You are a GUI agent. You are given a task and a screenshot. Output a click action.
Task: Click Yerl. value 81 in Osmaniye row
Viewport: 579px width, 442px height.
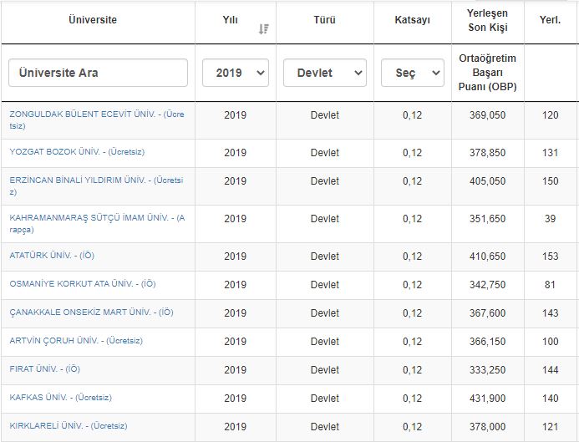(551, 284)
